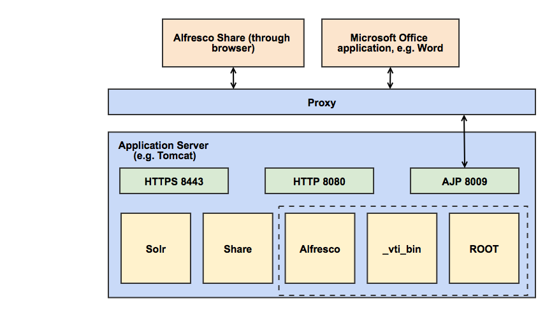Viewport: 552px width, 310px height.
Task: Select the dashed border above the _vti_bin box
Action: click(x=402, y=206)
